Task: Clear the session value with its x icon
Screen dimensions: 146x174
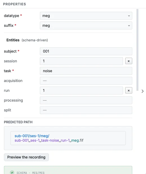Action: coord(129,61)
